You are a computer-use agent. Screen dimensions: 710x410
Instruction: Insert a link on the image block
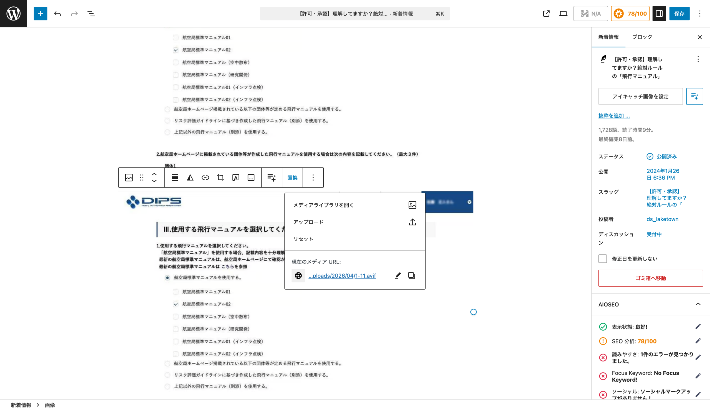click(x=205, y=178)
